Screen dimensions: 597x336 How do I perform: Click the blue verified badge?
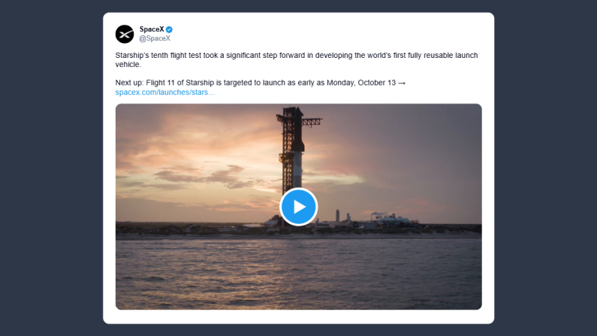point(170,29)
